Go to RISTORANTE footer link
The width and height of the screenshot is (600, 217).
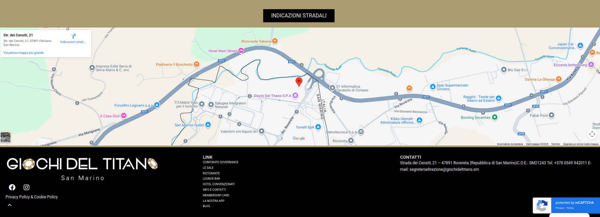click(x=211, y=173)
